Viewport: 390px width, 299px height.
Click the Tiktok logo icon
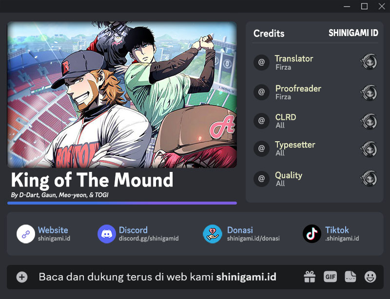click(x=312, y=234)
